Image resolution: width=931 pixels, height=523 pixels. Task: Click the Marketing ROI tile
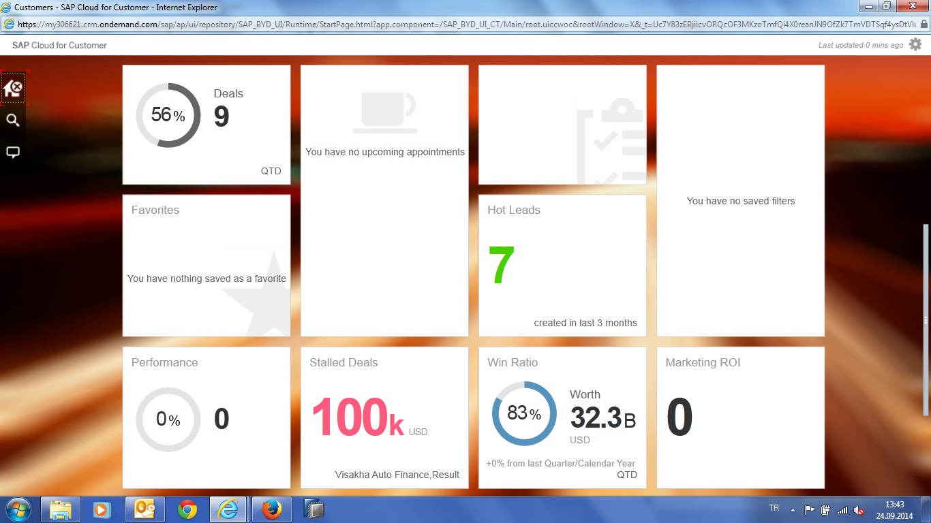click(x=740, y=417)
